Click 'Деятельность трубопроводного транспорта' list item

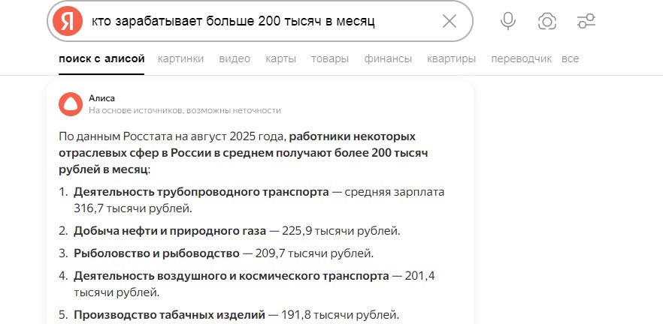point(201,192)
